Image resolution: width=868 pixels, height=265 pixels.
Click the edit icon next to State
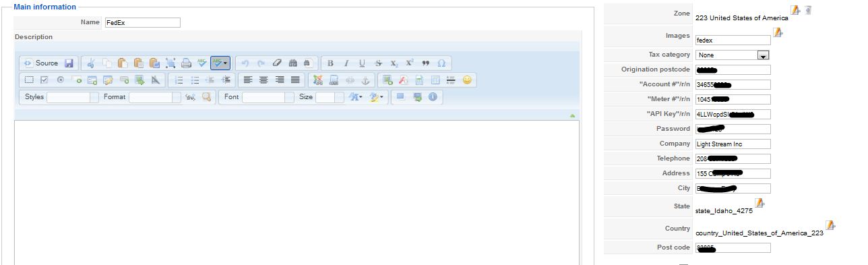coord(759,202)
